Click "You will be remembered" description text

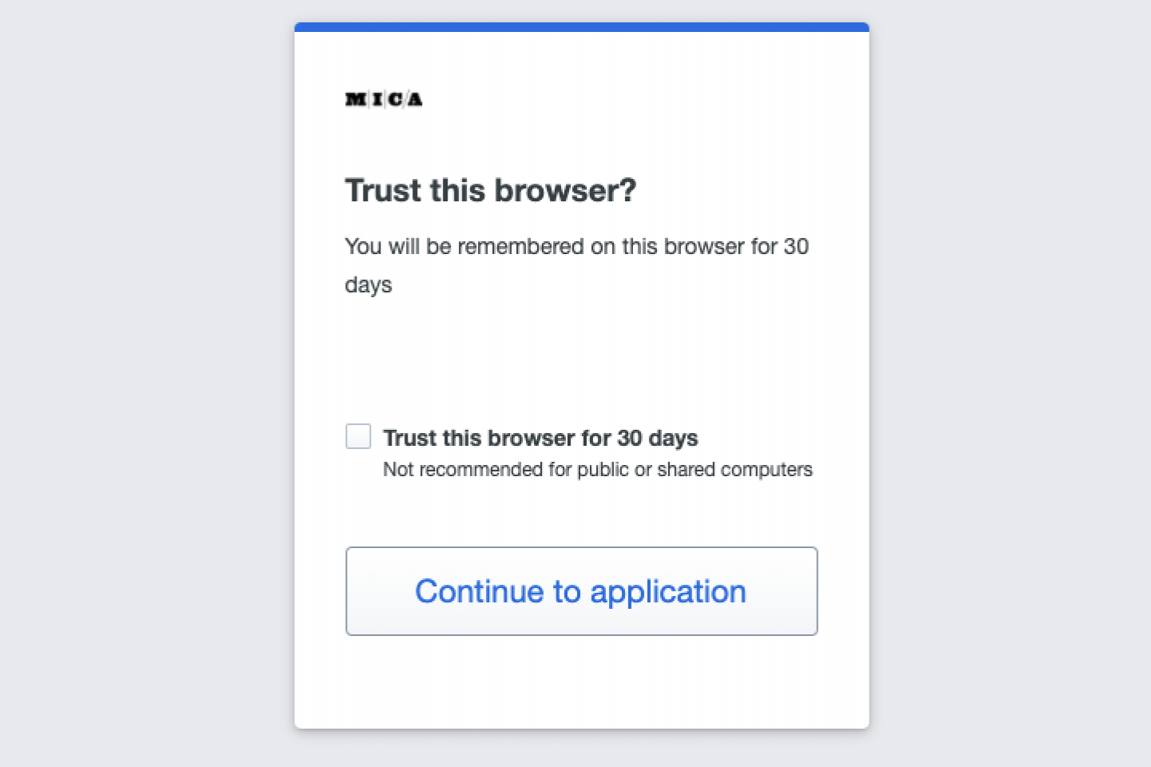[464, 246]
